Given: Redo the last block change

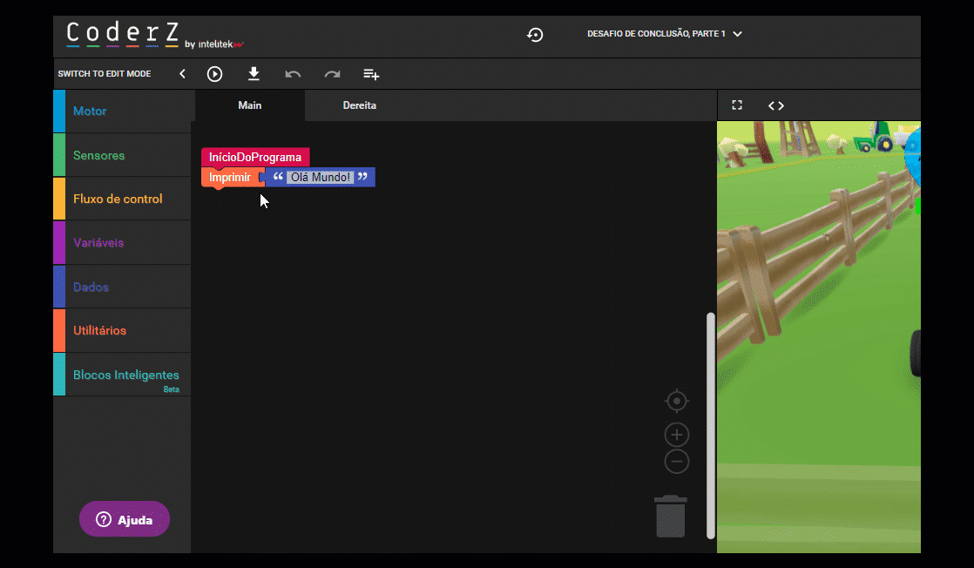Looking at the screenshot, I should click(332, 74).
